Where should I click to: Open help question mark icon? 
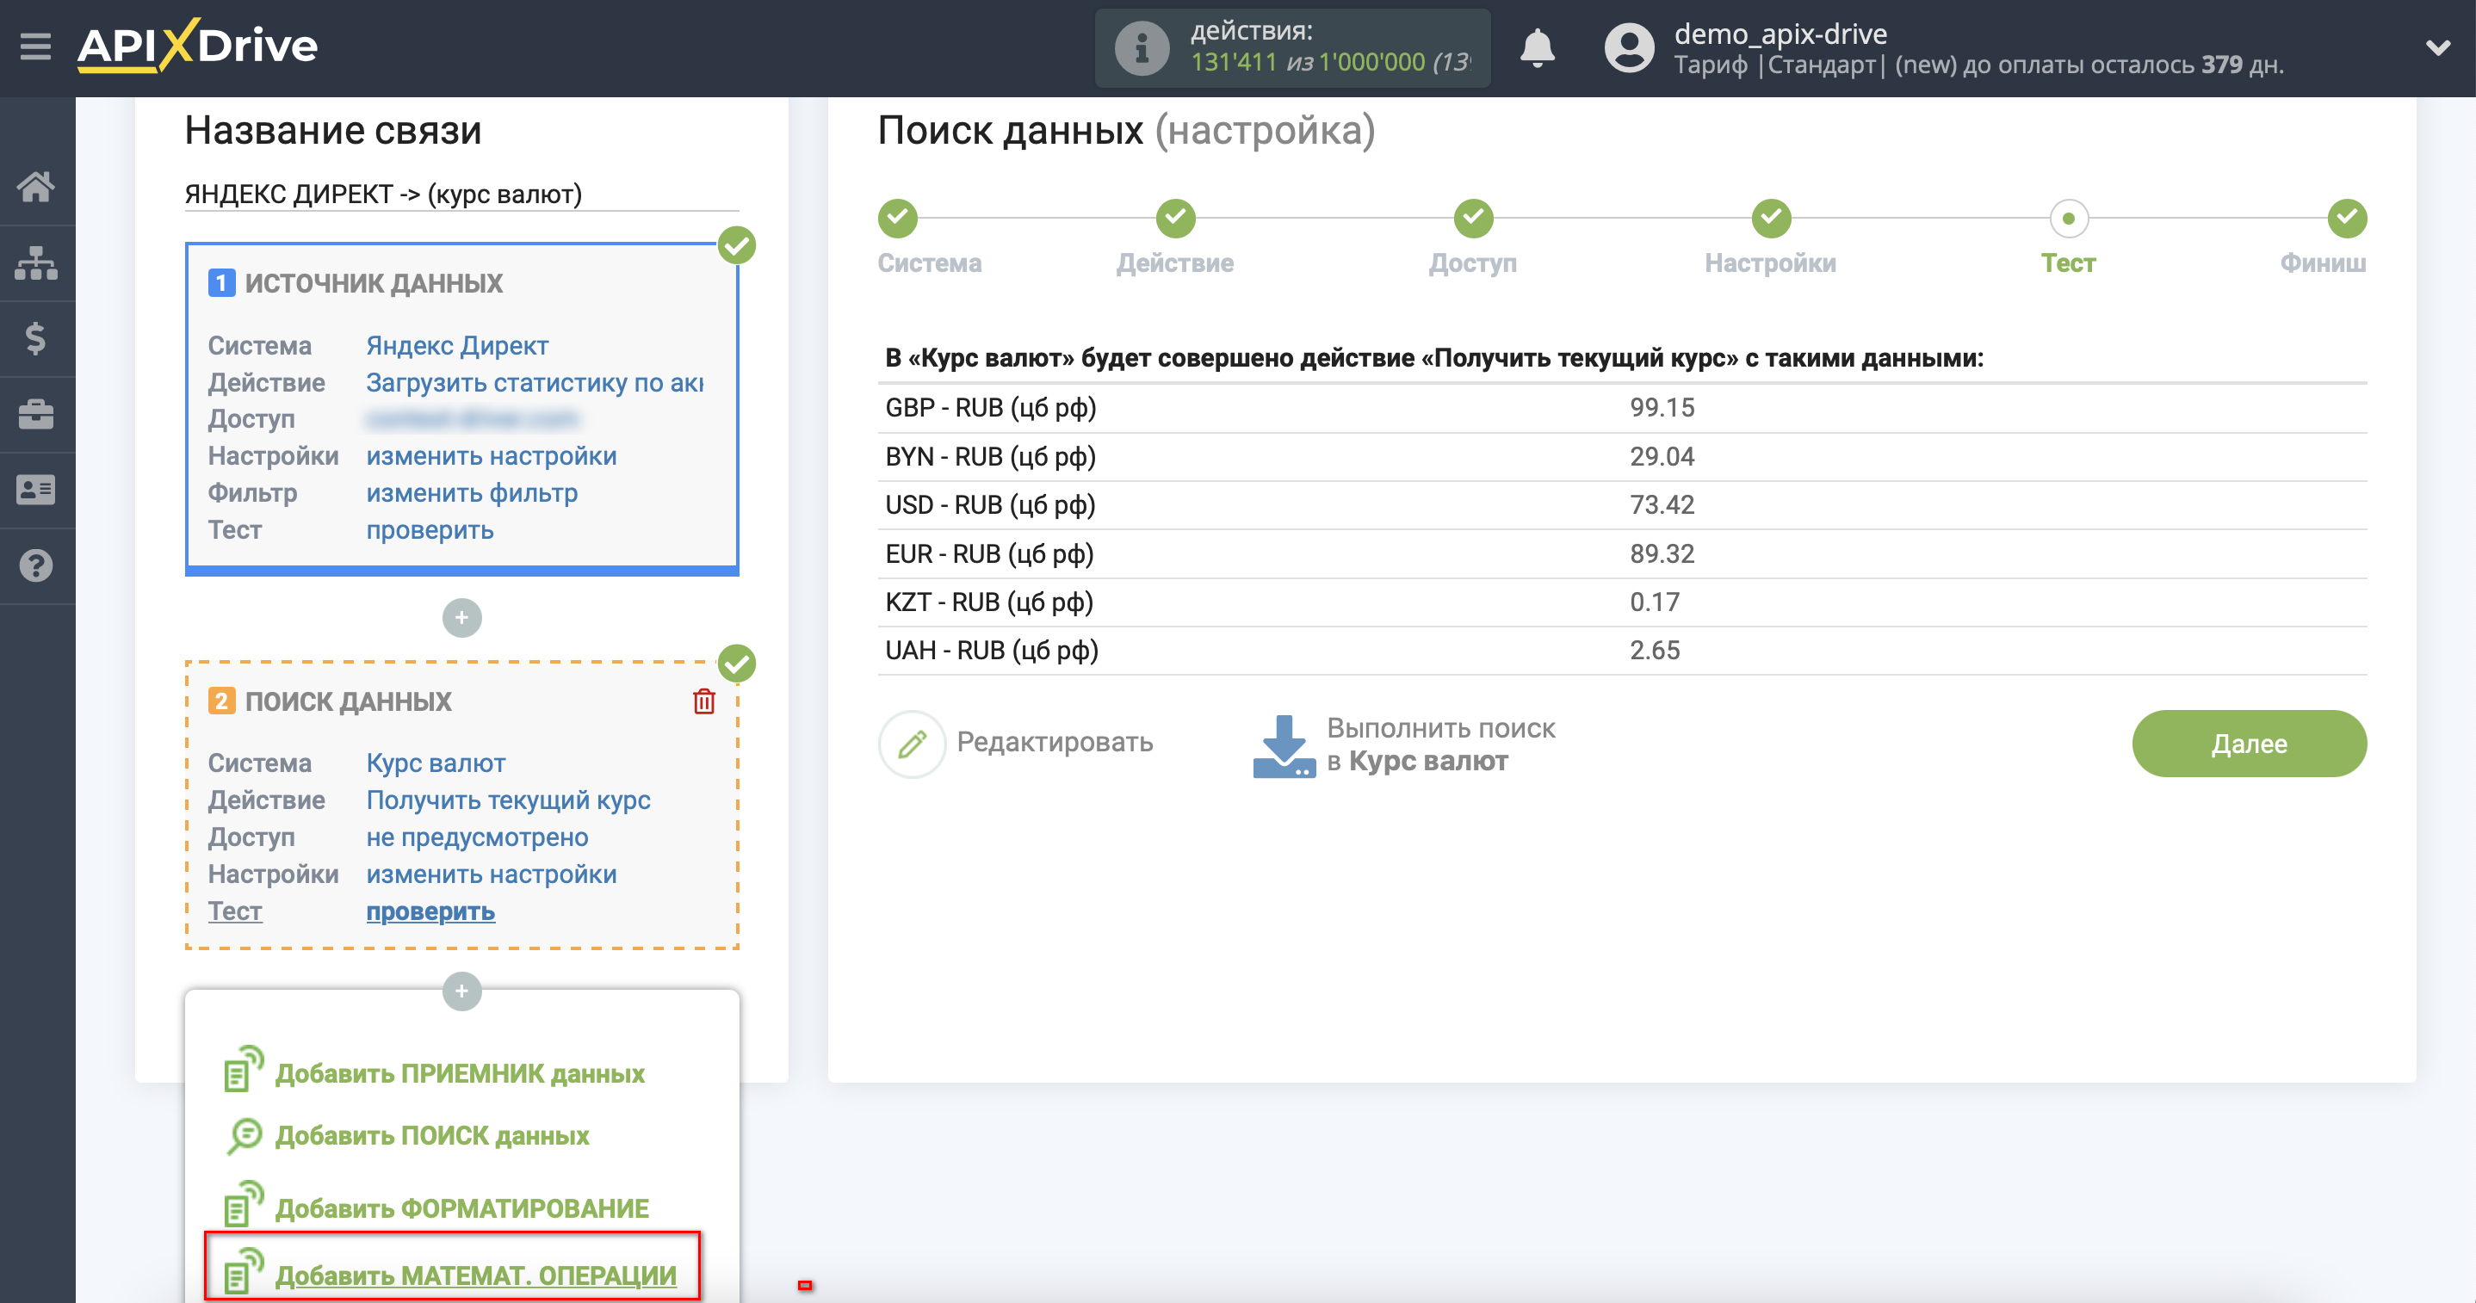click(36, 566)
